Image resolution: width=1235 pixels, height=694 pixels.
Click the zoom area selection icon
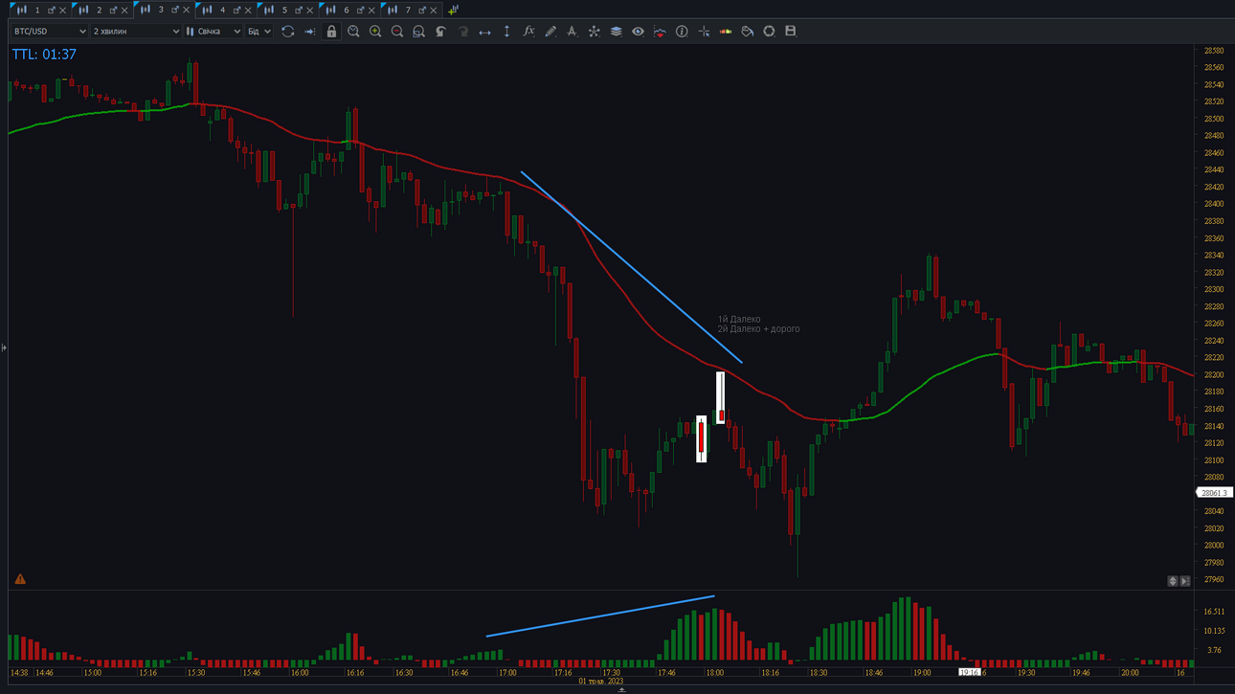418,32
